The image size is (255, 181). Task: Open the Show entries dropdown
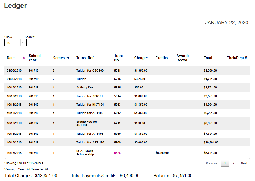tap(14, 43)
